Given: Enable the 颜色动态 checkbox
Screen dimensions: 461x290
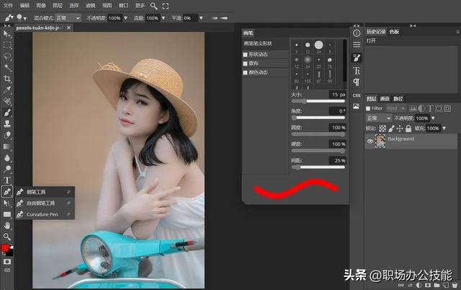Looking at the screenshot, I should coord(245,72).
